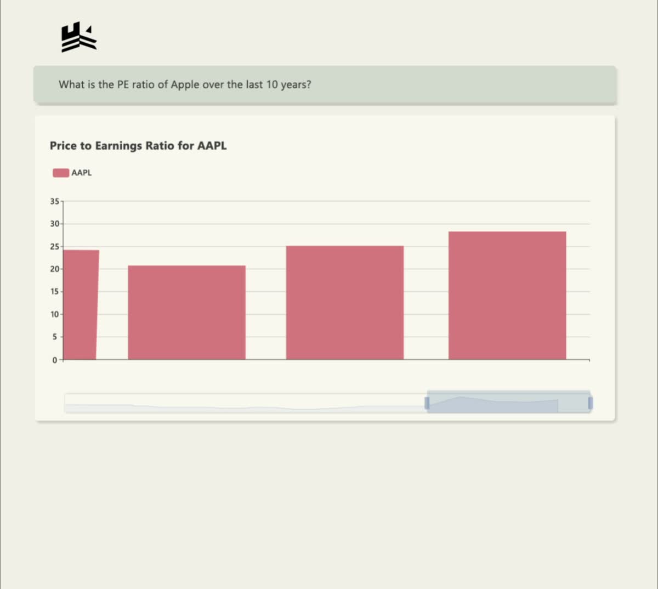658x589 pixels.
Task: Click the 'Price to Earnings Ratio for AAPL' title
Action: (x=138, y=146)
